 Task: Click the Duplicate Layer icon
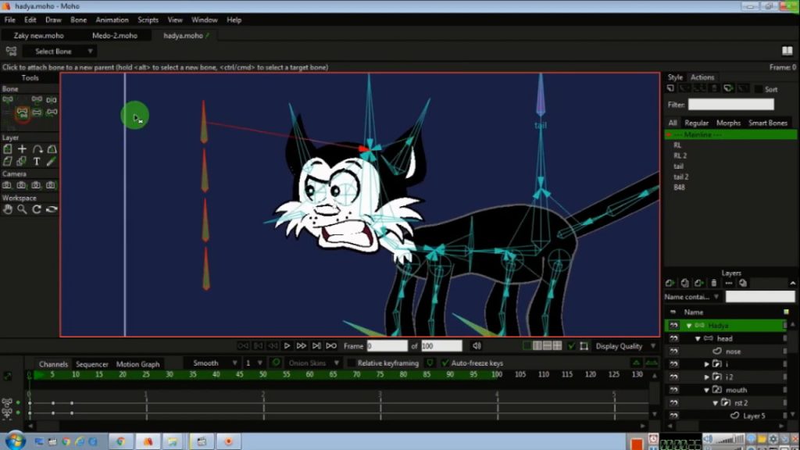684,283
